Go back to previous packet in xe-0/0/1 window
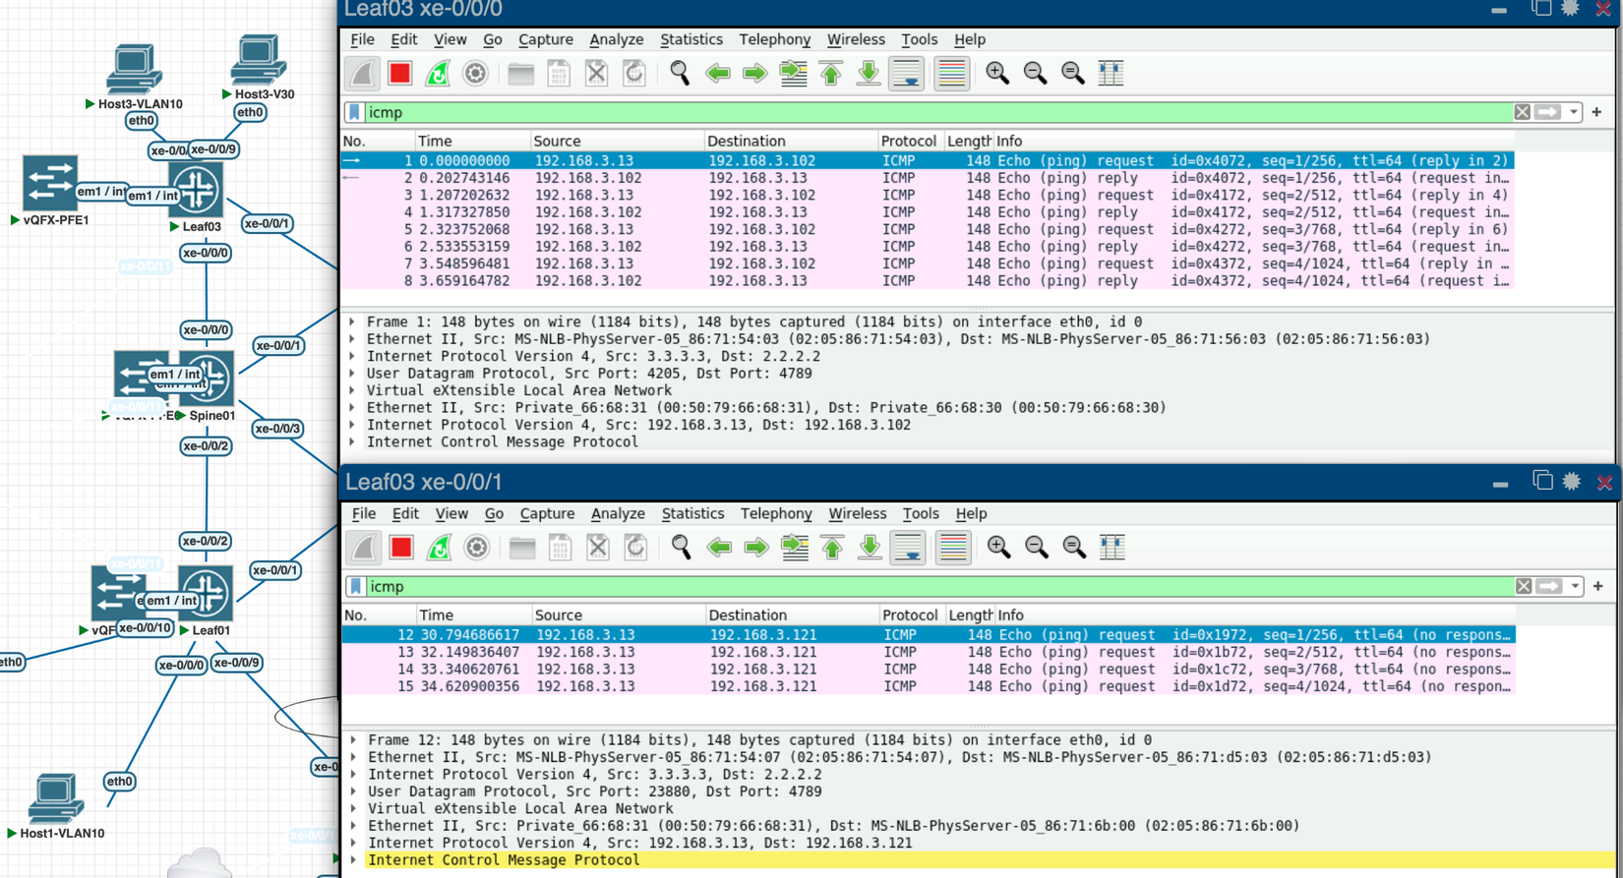Screen dimensions: 1623x878 click(x=719, y=548)
